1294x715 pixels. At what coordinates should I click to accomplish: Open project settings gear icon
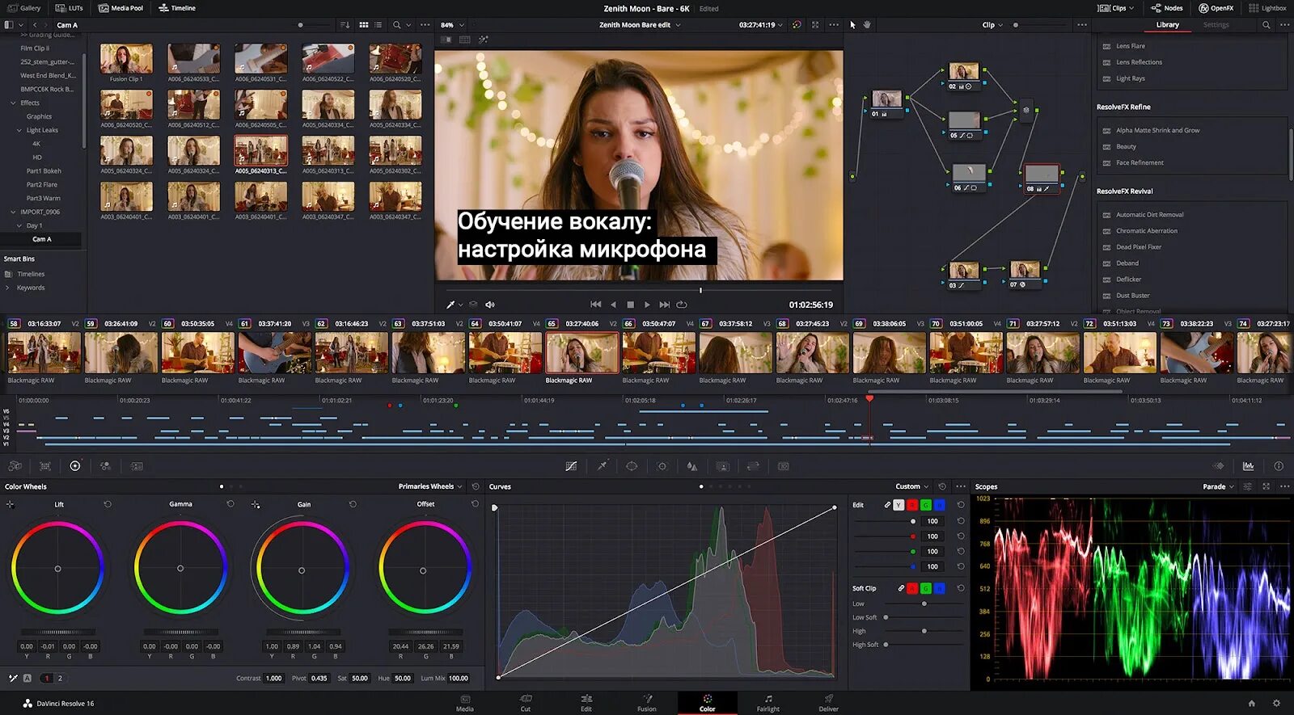point(1276,703)
